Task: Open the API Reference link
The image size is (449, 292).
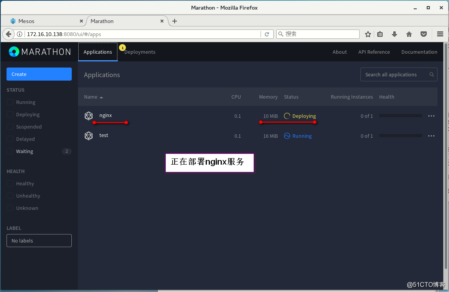Action: (x=374, y=52)
